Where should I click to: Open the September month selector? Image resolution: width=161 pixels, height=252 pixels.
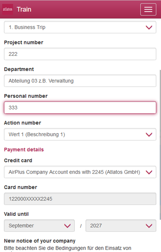pyautogui.click(x=39, y=226)
